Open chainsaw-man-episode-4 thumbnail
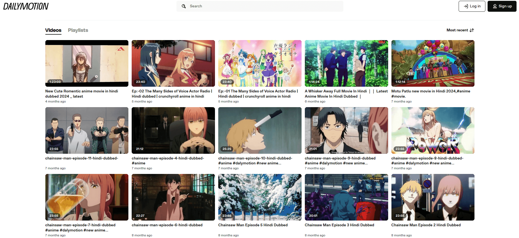Image resolution: width=519 pixels, height=238 pixels. [x=173, y=130]
